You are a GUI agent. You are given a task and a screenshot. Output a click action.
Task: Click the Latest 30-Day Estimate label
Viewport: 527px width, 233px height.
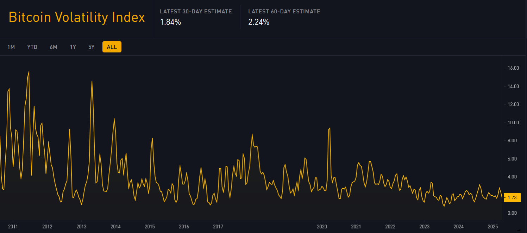pos(196,12)
